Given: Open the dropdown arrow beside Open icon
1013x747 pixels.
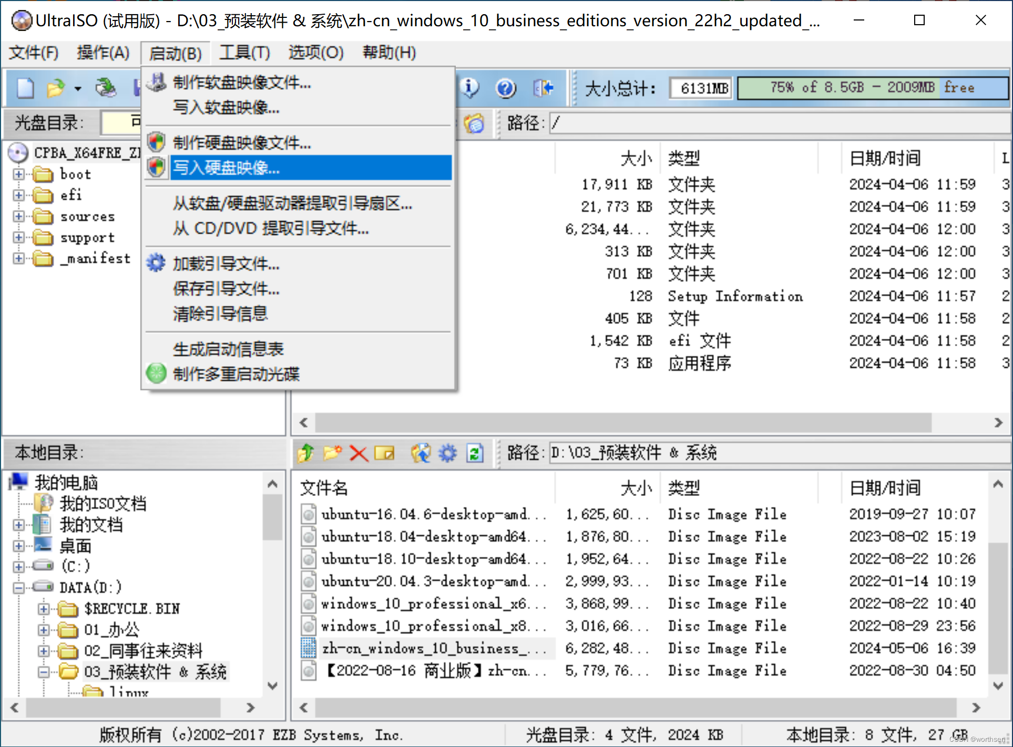Looking at the screenshot, I should [x=78, y=88].
